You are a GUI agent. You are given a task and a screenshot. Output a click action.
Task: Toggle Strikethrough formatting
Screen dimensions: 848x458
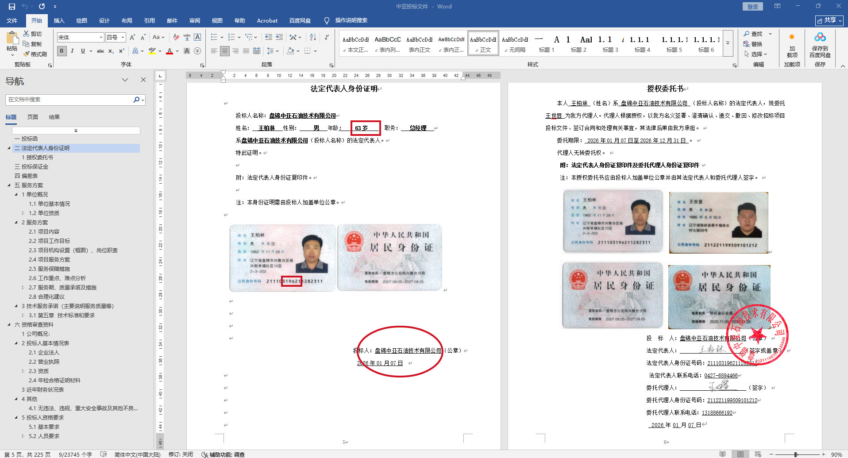click(x=100, y=51)
